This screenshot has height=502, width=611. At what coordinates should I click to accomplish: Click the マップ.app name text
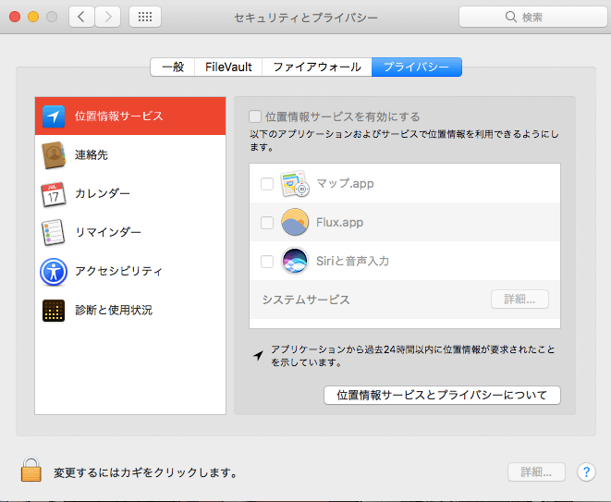pyautogui.click(x=345, y=184)
